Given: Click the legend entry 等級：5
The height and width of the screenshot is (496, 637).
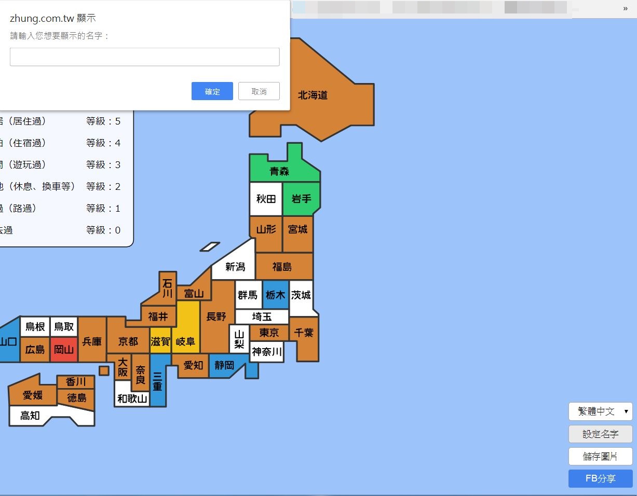Looking at the screenshot, I should [103, 121].
